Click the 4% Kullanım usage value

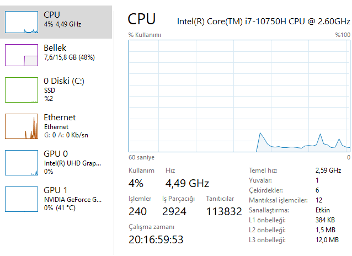pos(136,183)
